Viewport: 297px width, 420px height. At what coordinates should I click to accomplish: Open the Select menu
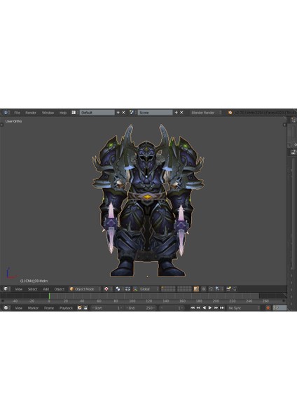point(33,289)
